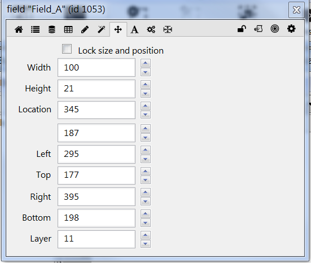Viewport: 311px width, 263px height.
Task: Enable Lock size and position checkbox
Action: (x=67, y=49)
